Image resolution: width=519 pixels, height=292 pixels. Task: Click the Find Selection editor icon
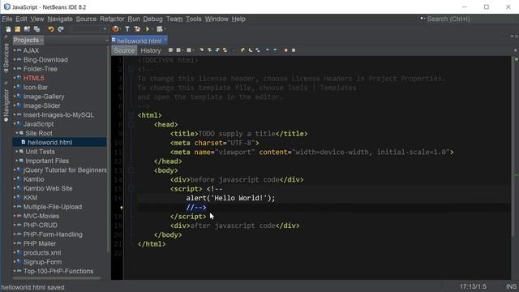point(202,50)
